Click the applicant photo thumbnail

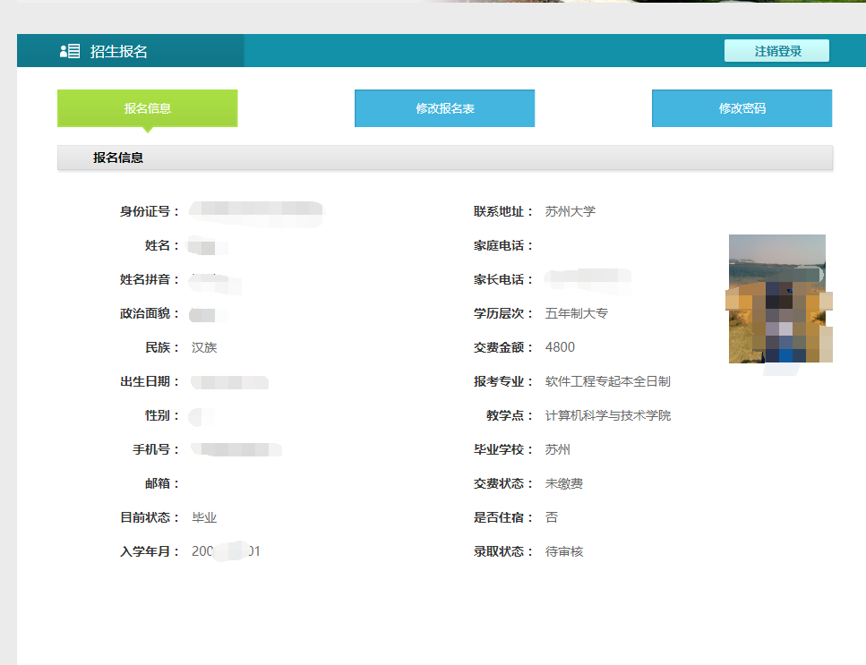click(x=777, y=299)
